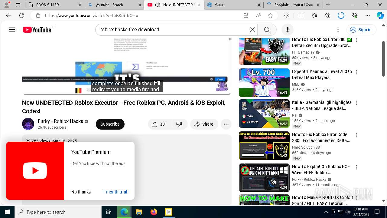Open options for Roblox Error 280 video
Image resolution: width=387 pixels, height=218 pixels.
click(357, 40)
